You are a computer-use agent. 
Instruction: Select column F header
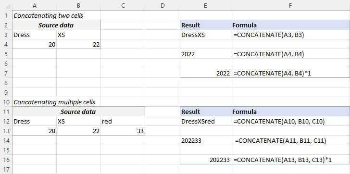pyautogui.click(x=290, y=6)
